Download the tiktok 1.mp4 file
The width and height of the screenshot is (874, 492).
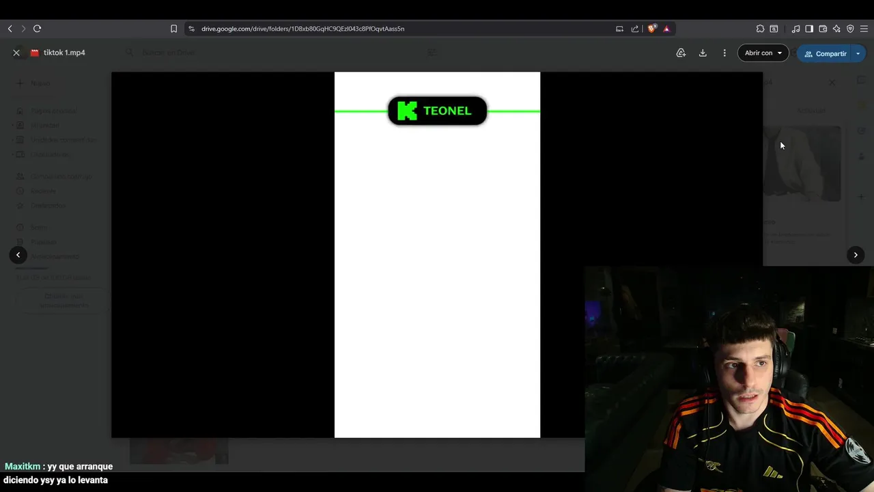(x=703, y=53)
